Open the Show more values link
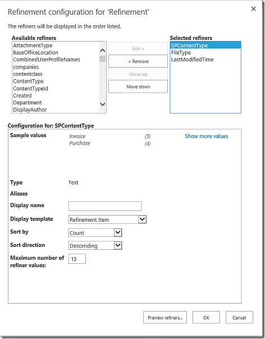This screenshot has height=339, width=265. click(207, 136)
